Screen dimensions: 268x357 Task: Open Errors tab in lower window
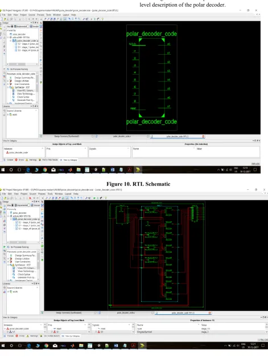click(20, 336)
